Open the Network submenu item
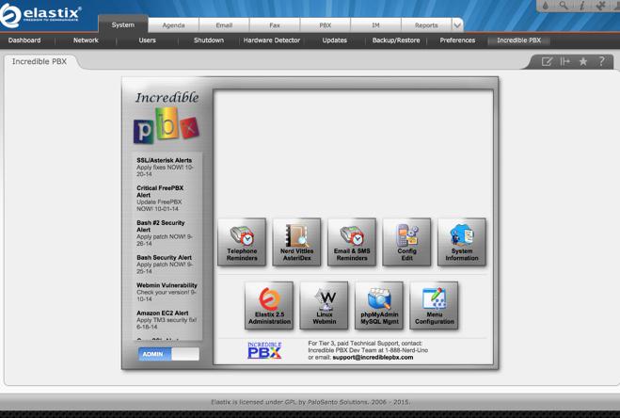620x418 pixels. (86, 40)
